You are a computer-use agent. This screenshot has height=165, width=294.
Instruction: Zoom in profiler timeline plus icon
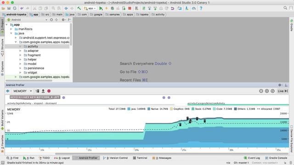[x=267, y=91]
